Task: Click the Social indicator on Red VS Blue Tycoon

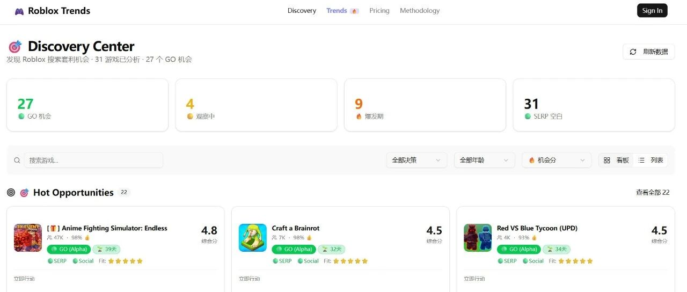Action: point(533,261)
